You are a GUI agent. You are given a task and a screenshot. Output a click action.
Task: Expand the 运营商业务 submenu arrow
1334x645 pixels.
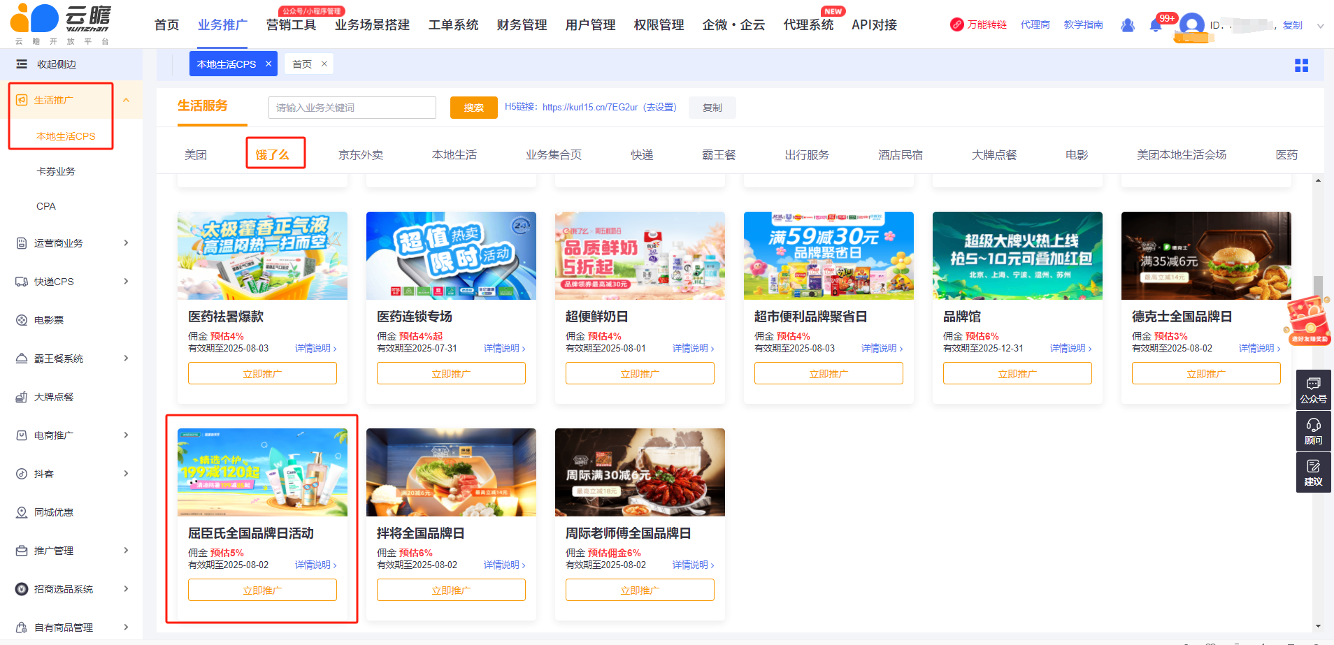(x=127, y=243)
